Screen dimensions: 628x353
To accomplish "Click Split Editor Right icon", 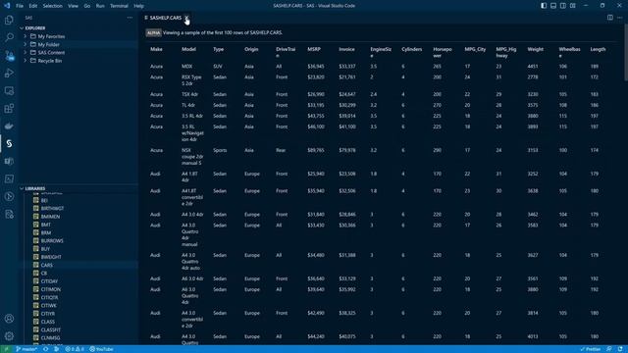I will tap(610, 18).
